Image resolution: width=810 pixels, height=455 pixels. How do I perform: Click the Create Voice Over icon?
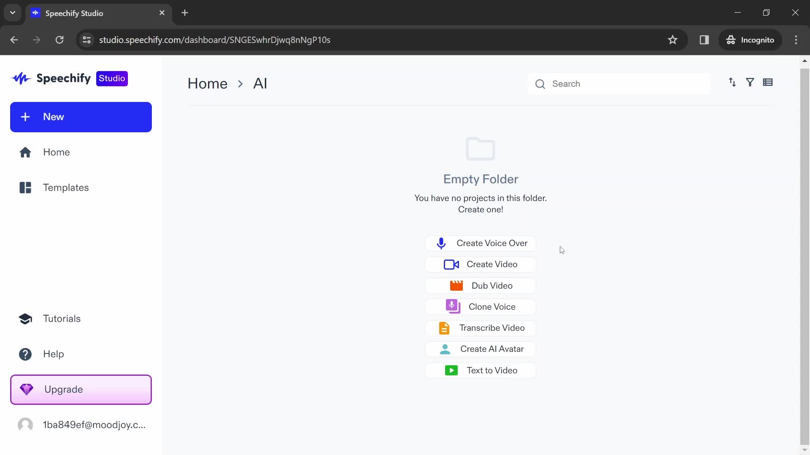(442, 244)
